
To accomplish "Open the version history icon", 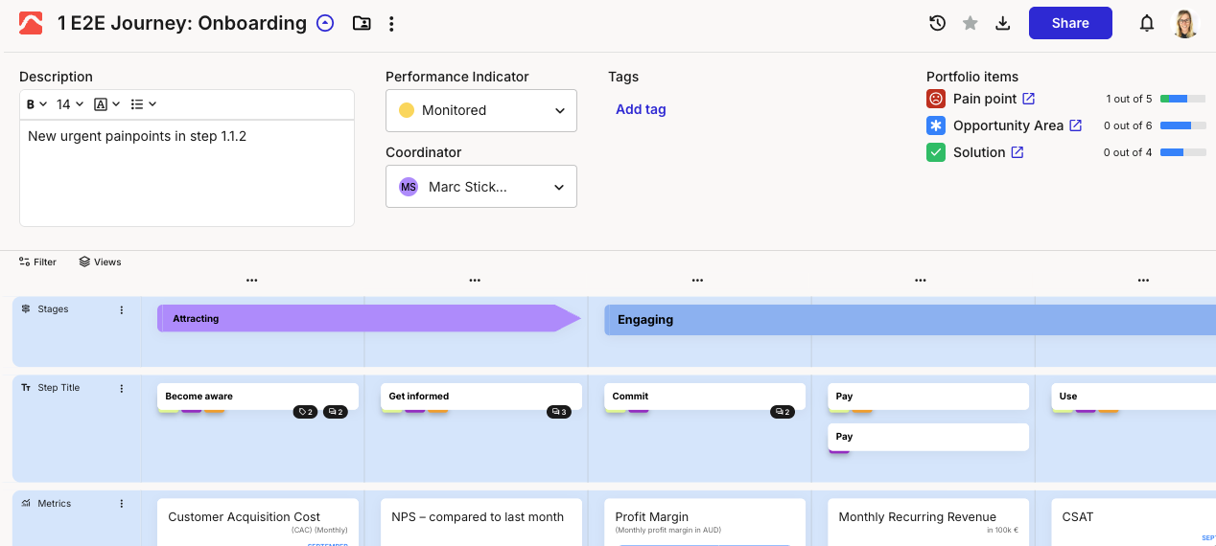I will [938, 23].
